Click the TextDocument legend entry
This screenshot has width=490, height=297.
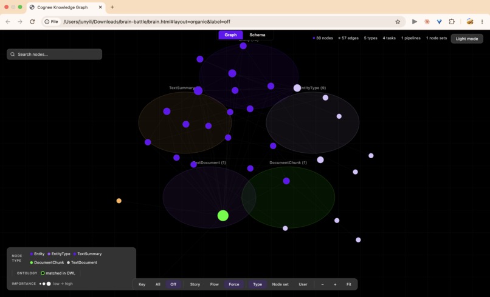[x=82, y=262]
